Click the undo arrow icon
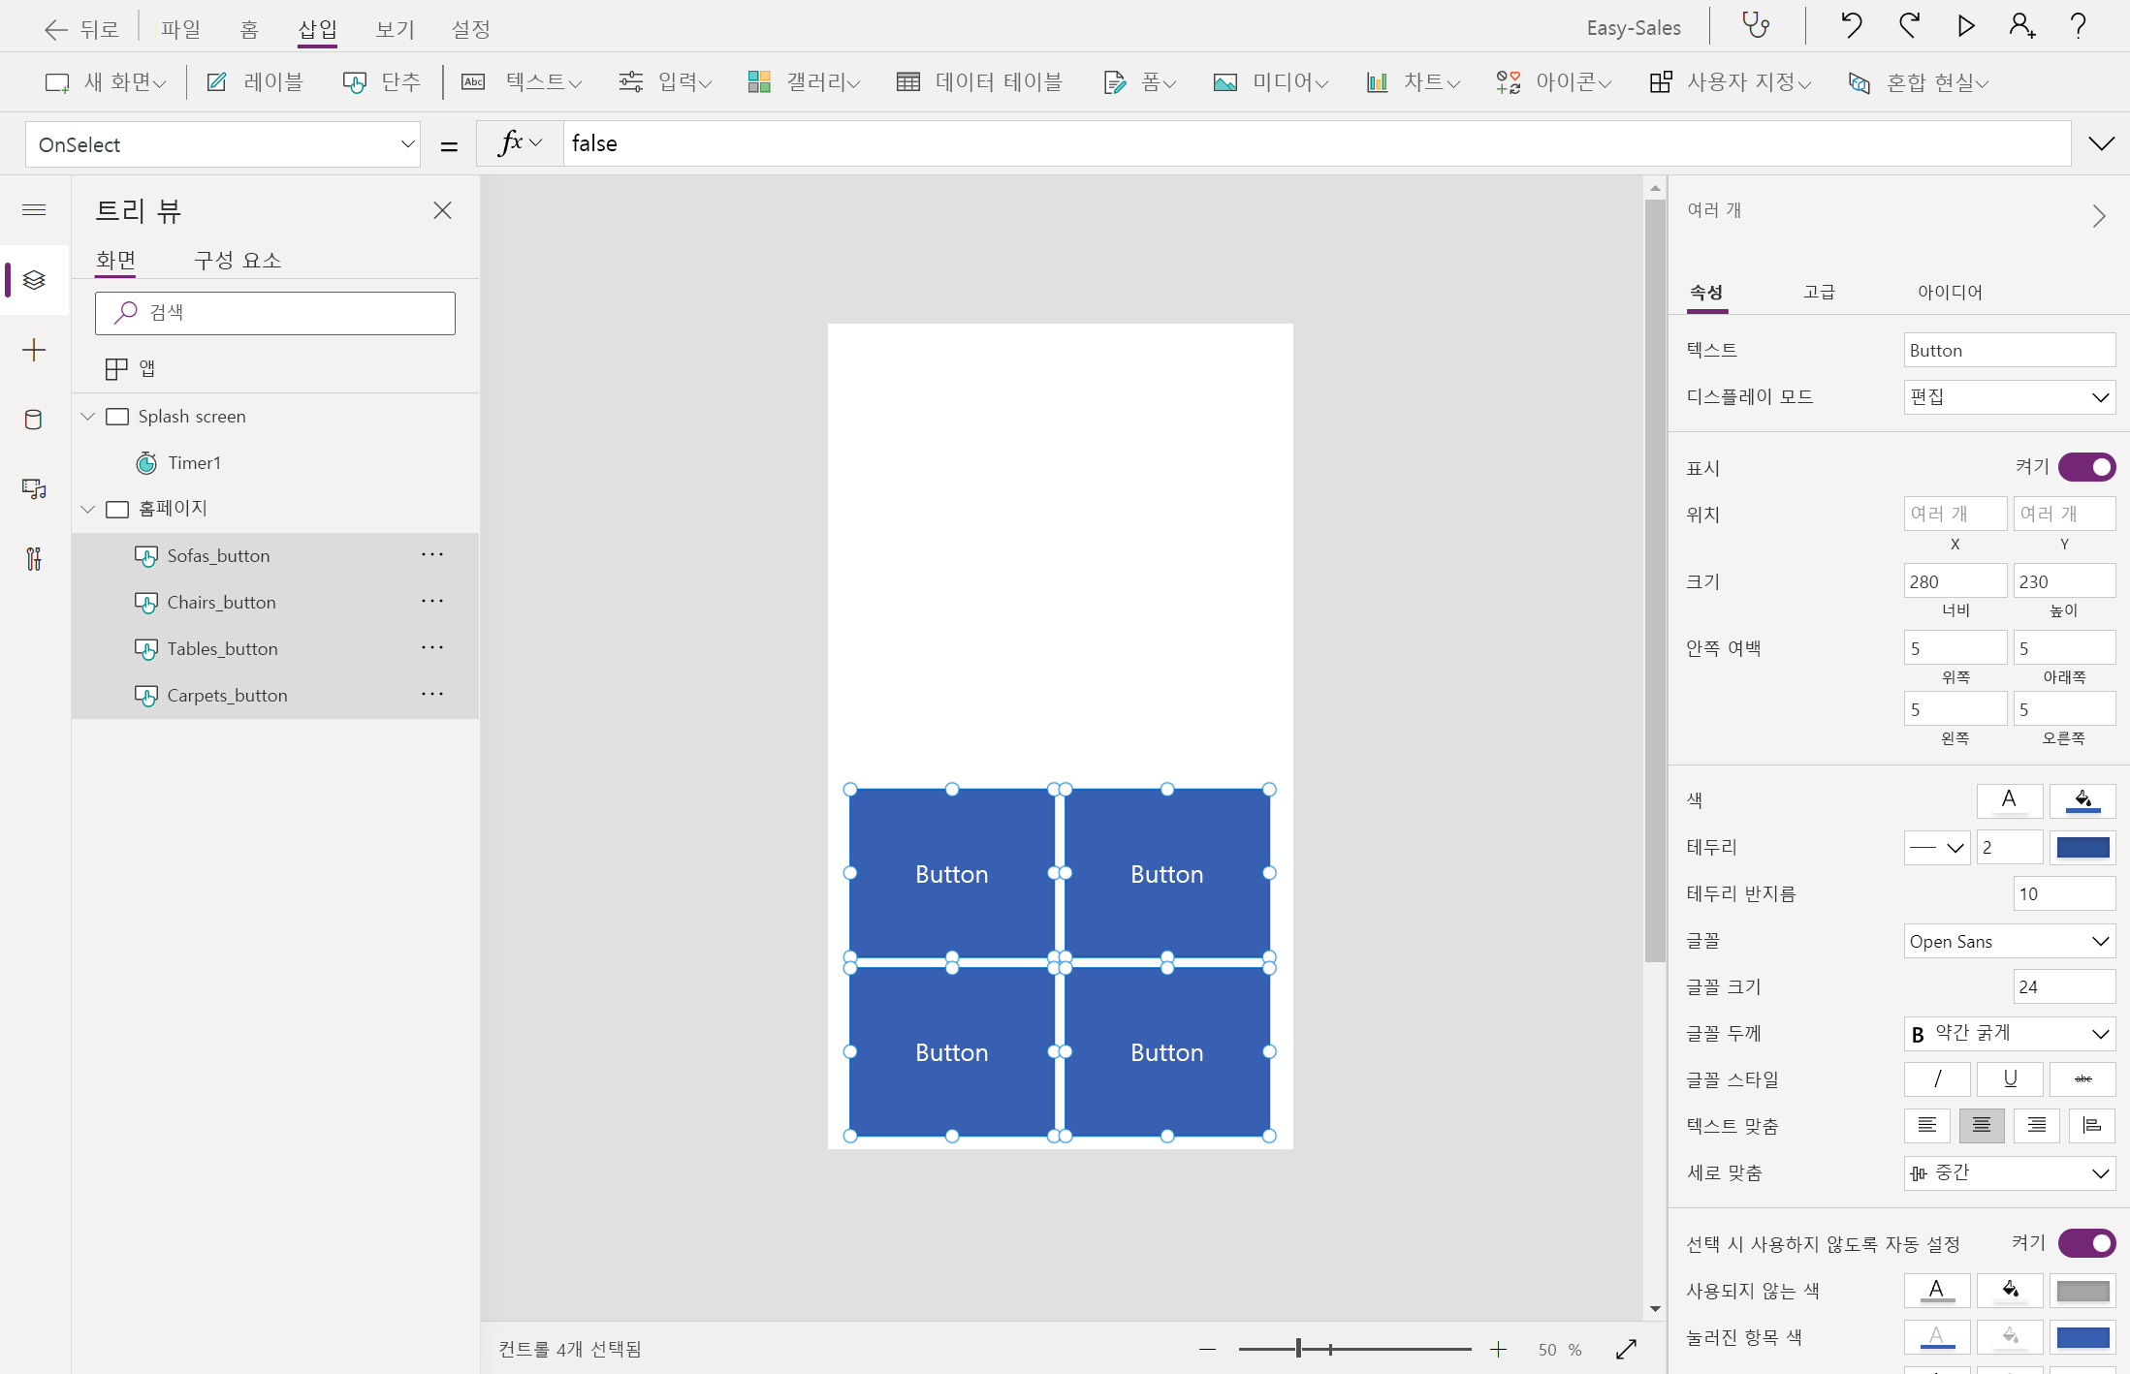The image size is (2130, 1374). click(1851, 26)
